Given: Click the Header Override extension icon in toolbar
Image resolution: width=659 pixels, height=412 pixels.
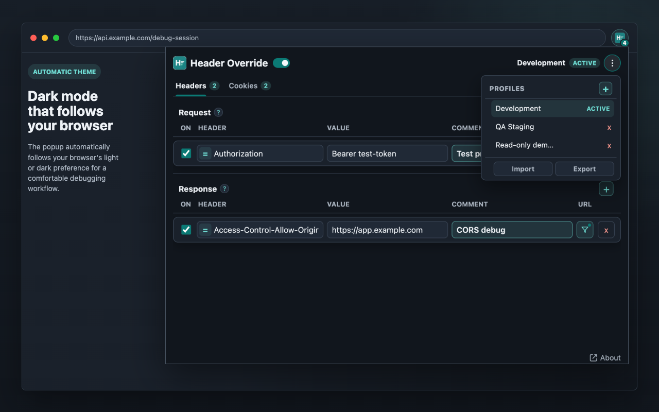Looking at the screenshot, I should point(620,38).
